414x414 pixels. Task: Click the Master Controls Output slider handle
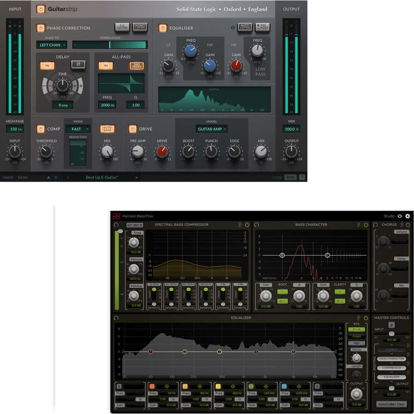[392, 388]
